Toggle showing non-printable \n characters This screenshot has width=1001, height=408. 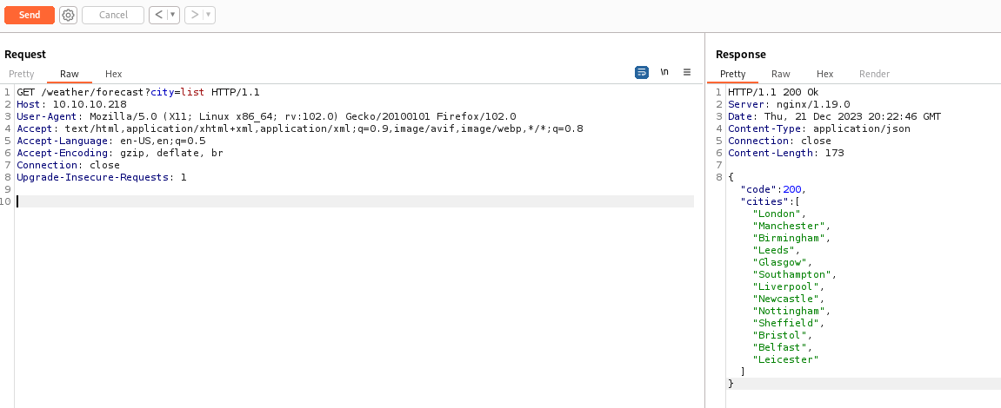(664, 72)
